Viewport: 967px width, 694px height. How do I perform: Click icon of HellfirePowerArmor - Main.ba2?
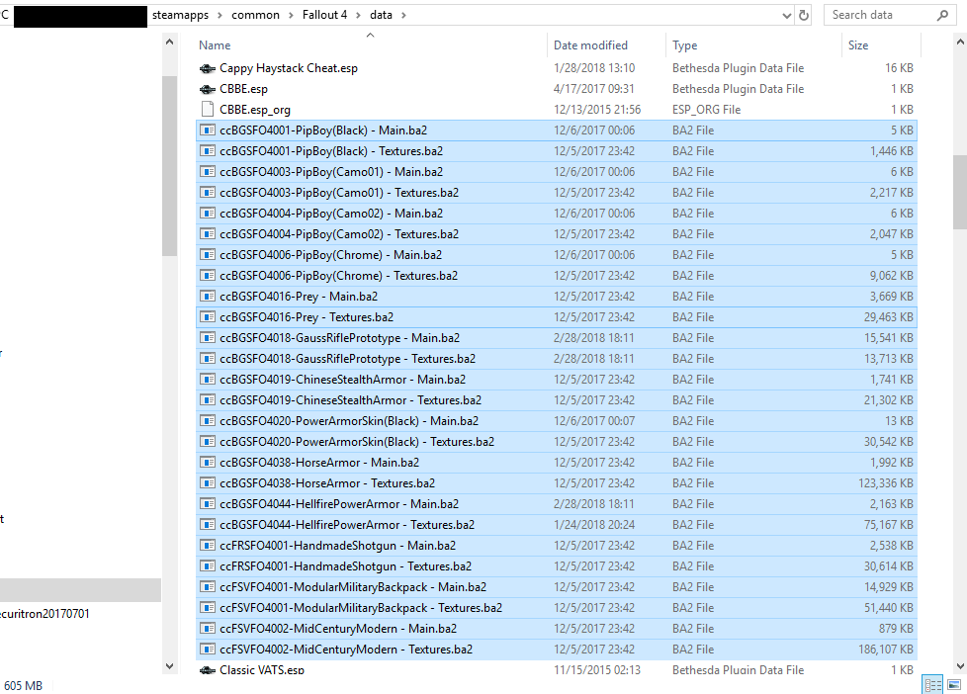(208, 504)
